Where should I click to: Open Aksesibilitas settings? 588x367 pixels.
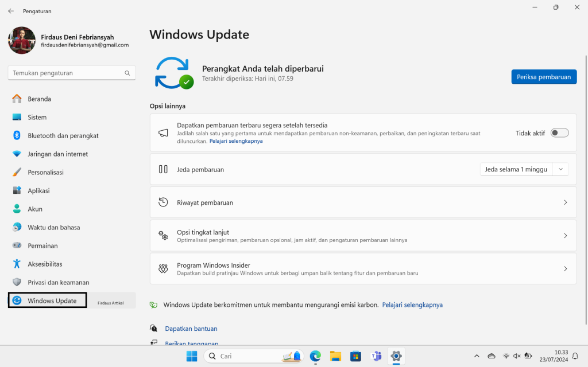[72, 264]
